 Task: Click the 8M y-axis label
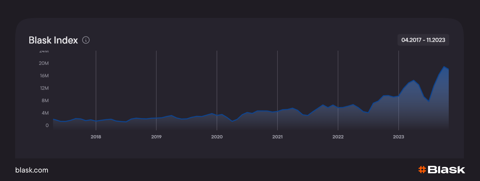[45, 101]
